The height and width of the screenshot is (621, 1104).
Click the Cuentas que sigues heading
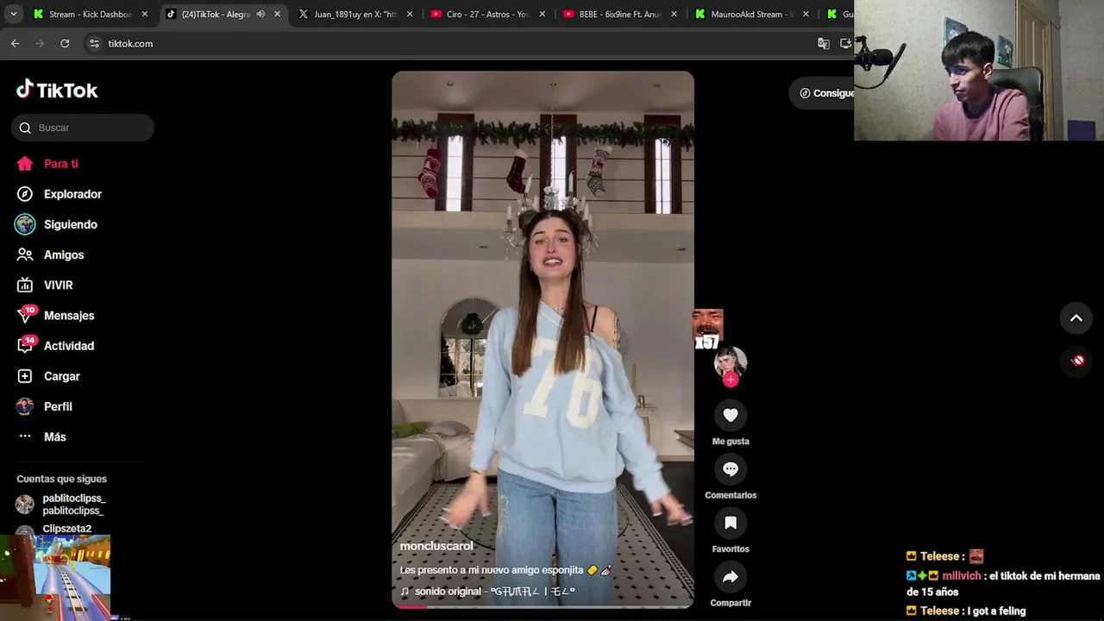tap(61, 479)
